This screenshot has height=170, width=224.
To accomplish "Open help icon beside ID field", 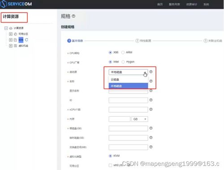I will pos(151,100).
